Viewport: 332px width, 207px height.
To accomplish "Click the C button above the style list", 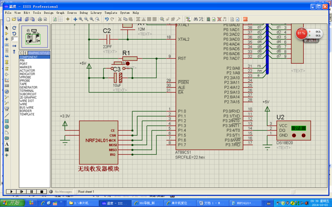I will coord(21,53).
